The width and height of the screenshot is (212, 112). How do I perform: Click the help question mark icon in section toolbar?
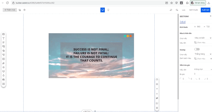click(x=157, y=79)
